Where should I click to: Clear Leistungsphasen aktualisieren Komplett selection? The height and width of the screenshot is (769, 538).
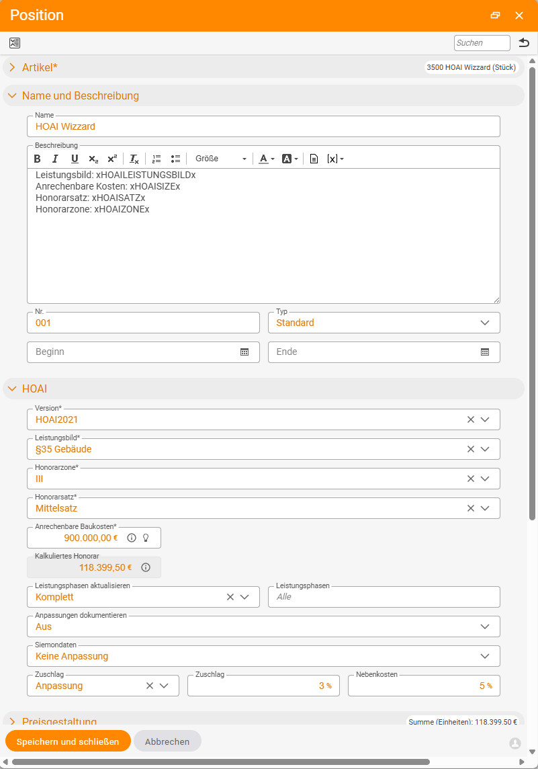coord(230,597)
